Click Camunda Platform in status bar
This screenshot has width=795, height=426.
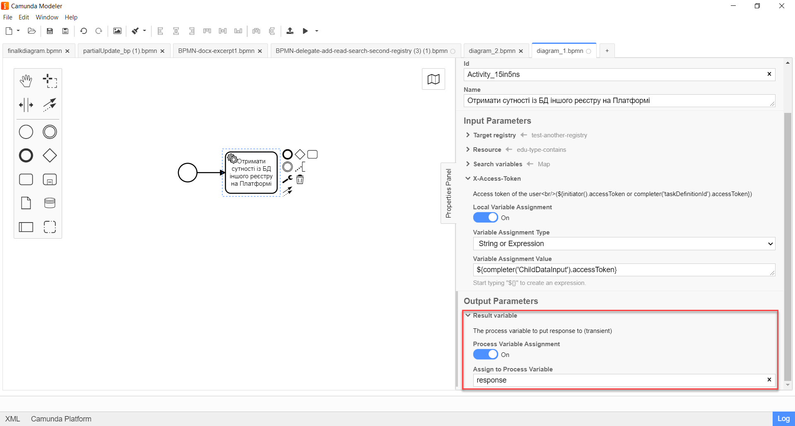(61, 419)
